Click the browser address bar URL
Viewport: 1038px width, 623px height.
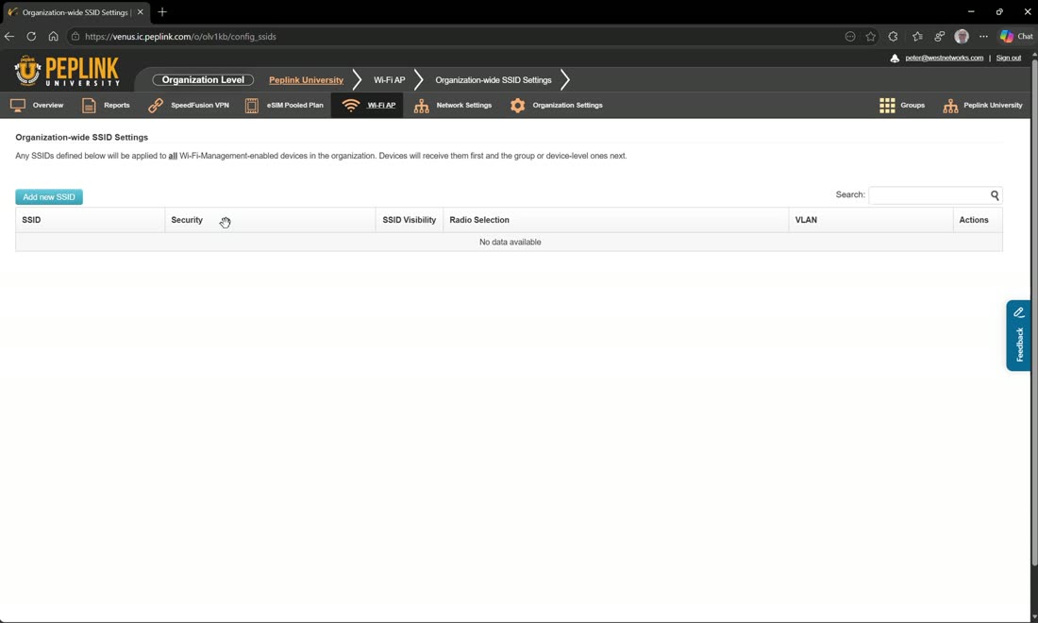click(180, 37)
